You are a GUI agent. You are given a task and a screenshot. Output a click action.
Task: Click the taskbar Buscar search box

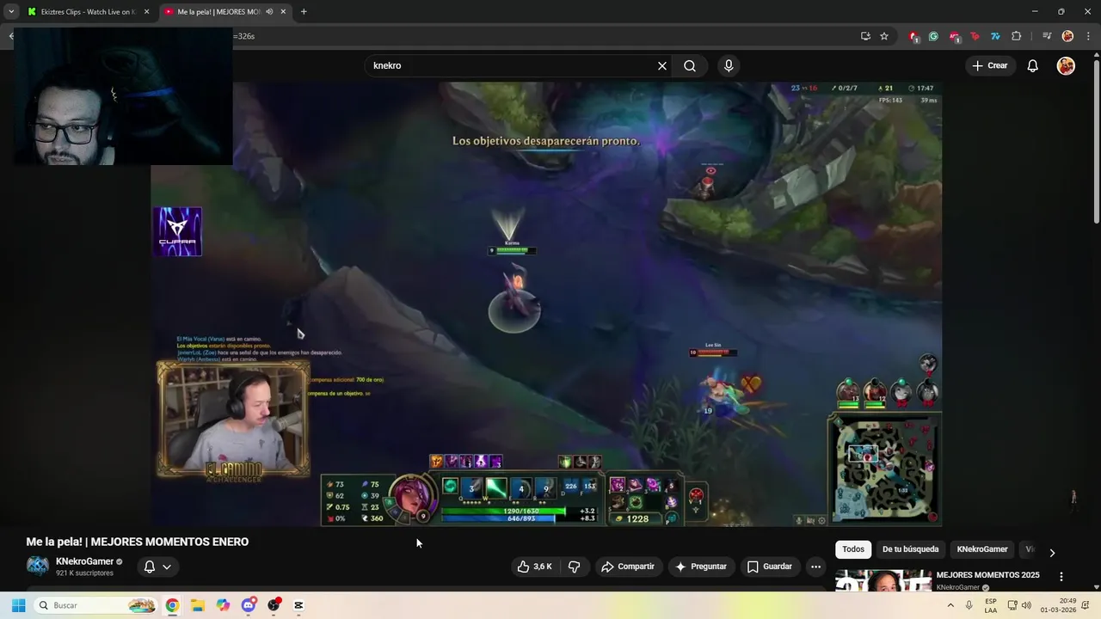click(x=95, y=605)
